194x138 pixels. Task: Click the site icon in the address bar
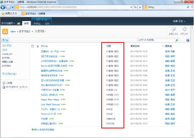(18, 7)
